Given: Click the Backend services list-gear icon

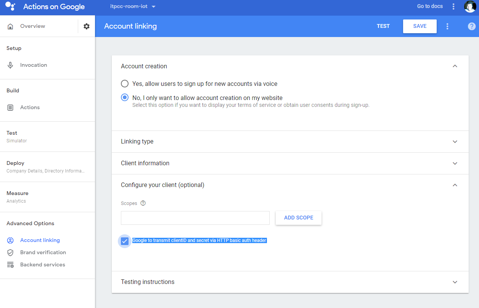Looking at the screenshot, I should coord(10,265).
